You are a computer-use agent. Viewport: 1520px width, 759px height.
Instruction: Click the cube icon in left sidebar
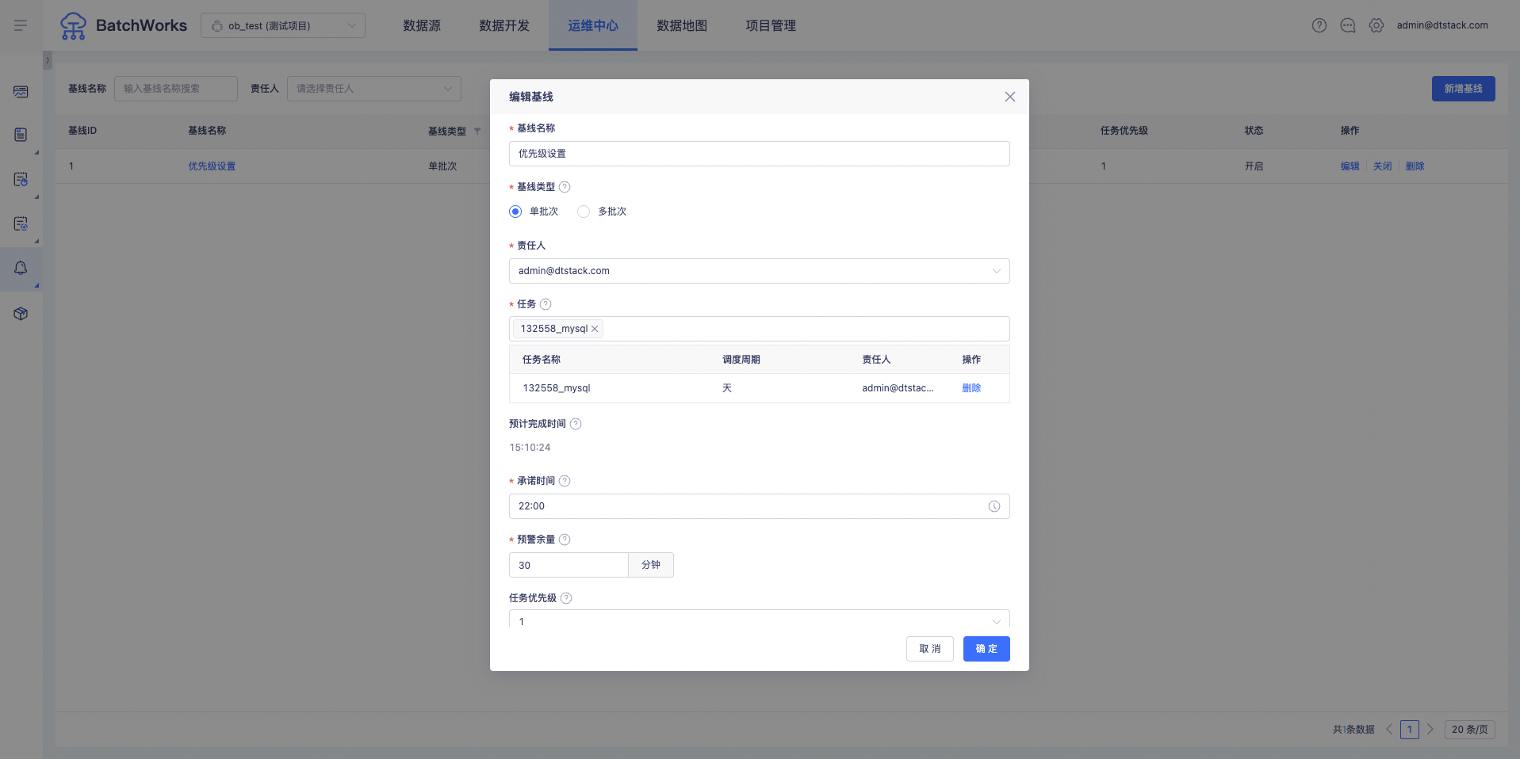pyautogui.click(x=21, y=314)
